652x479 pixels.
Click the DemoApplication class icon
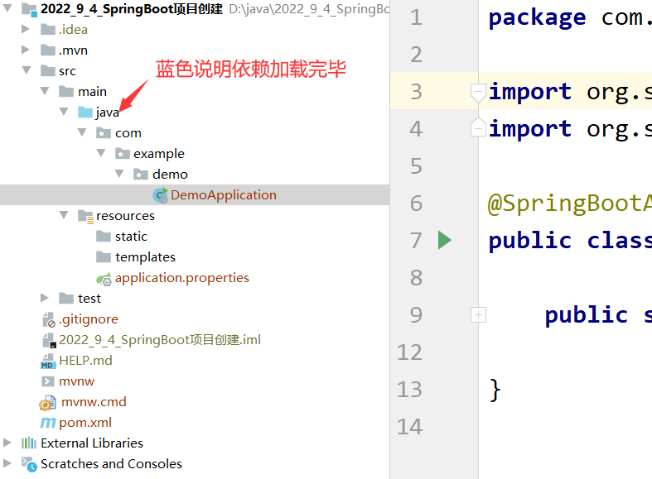click(x=161, y=195)
